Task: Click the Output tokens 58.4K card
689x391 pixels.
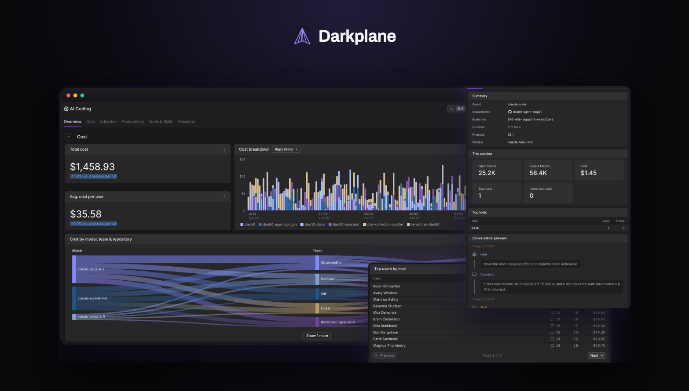Action: coord(548,170)
